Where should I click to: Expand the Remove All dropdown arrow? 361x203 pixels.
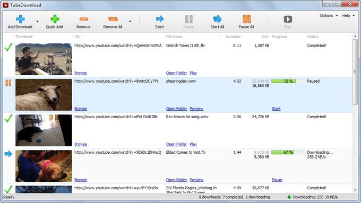pos(130,21)
